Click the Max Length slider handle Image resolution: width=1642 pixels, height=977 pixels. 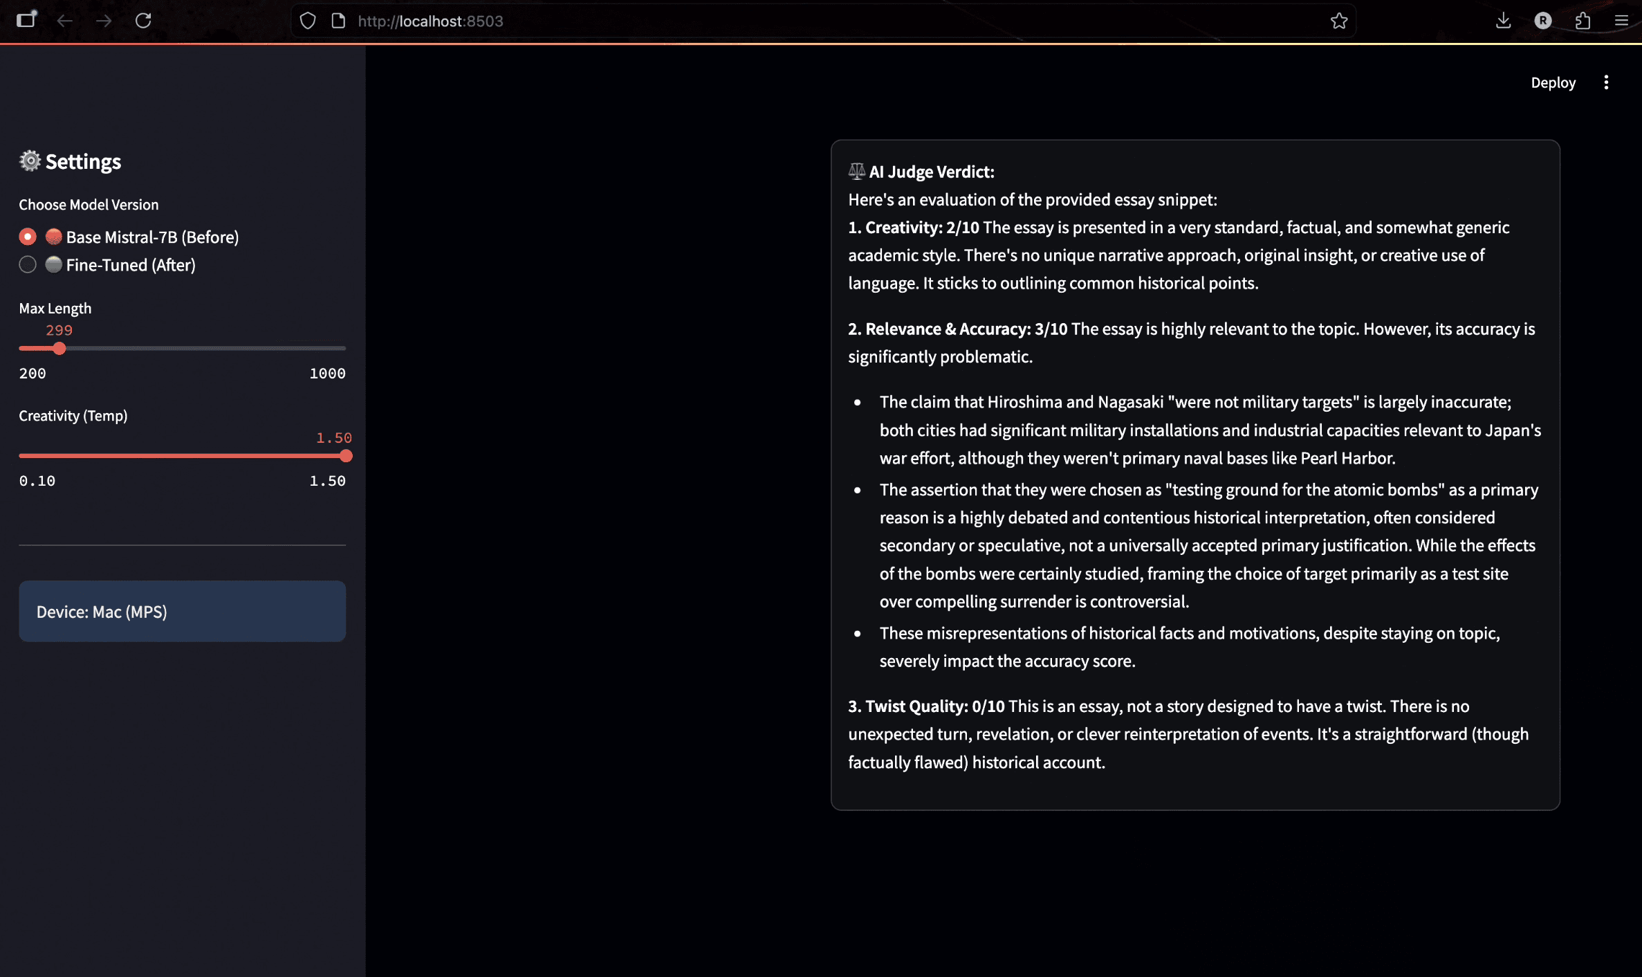59,348
